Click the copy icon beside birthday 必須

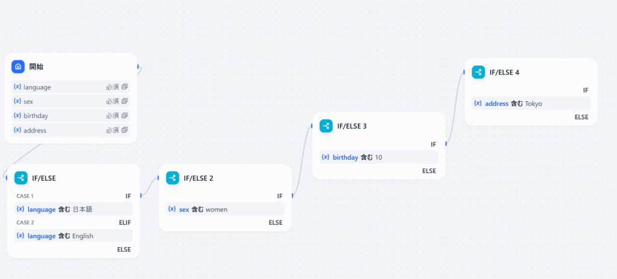(124, 116)
